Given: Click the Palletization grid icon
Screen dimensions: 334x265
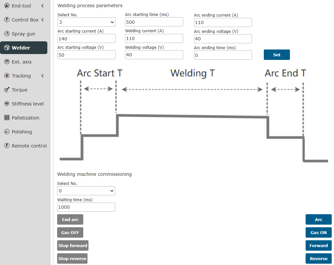Looking at the screenshot, I should tap(7, 118).
